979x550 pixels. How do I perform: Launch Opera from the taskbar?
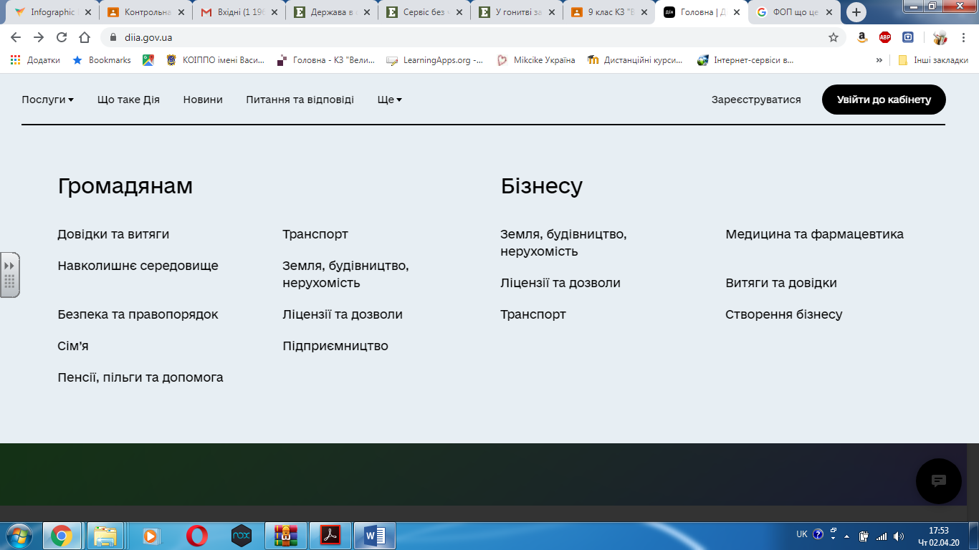pos(196,535)
